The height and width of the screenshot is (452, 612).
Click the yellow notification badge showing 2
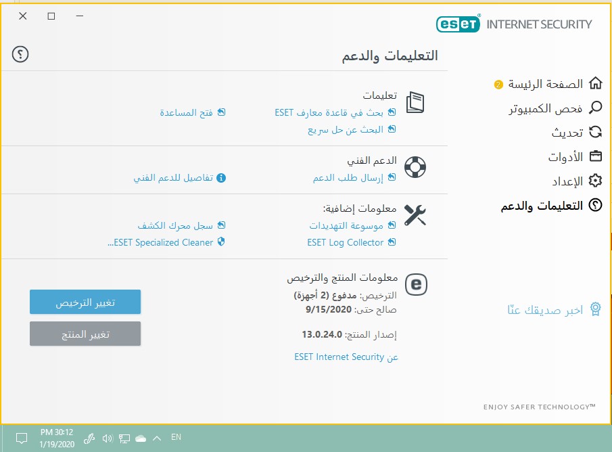click(x=498, y=85)
